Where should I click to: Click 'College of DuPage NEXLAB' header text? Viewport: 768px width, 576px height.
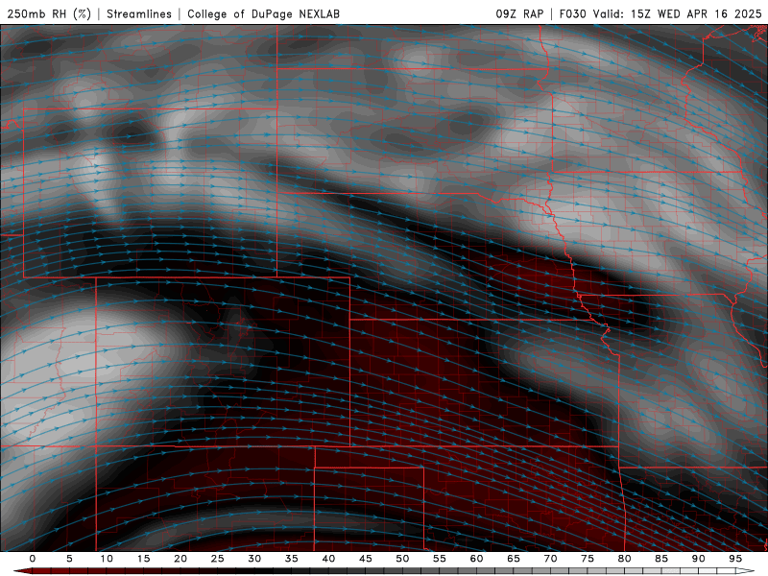263,13
